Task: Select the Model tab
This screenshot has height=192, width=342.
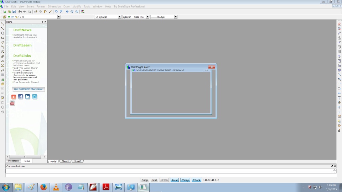Action: click(x=53, y=161)
